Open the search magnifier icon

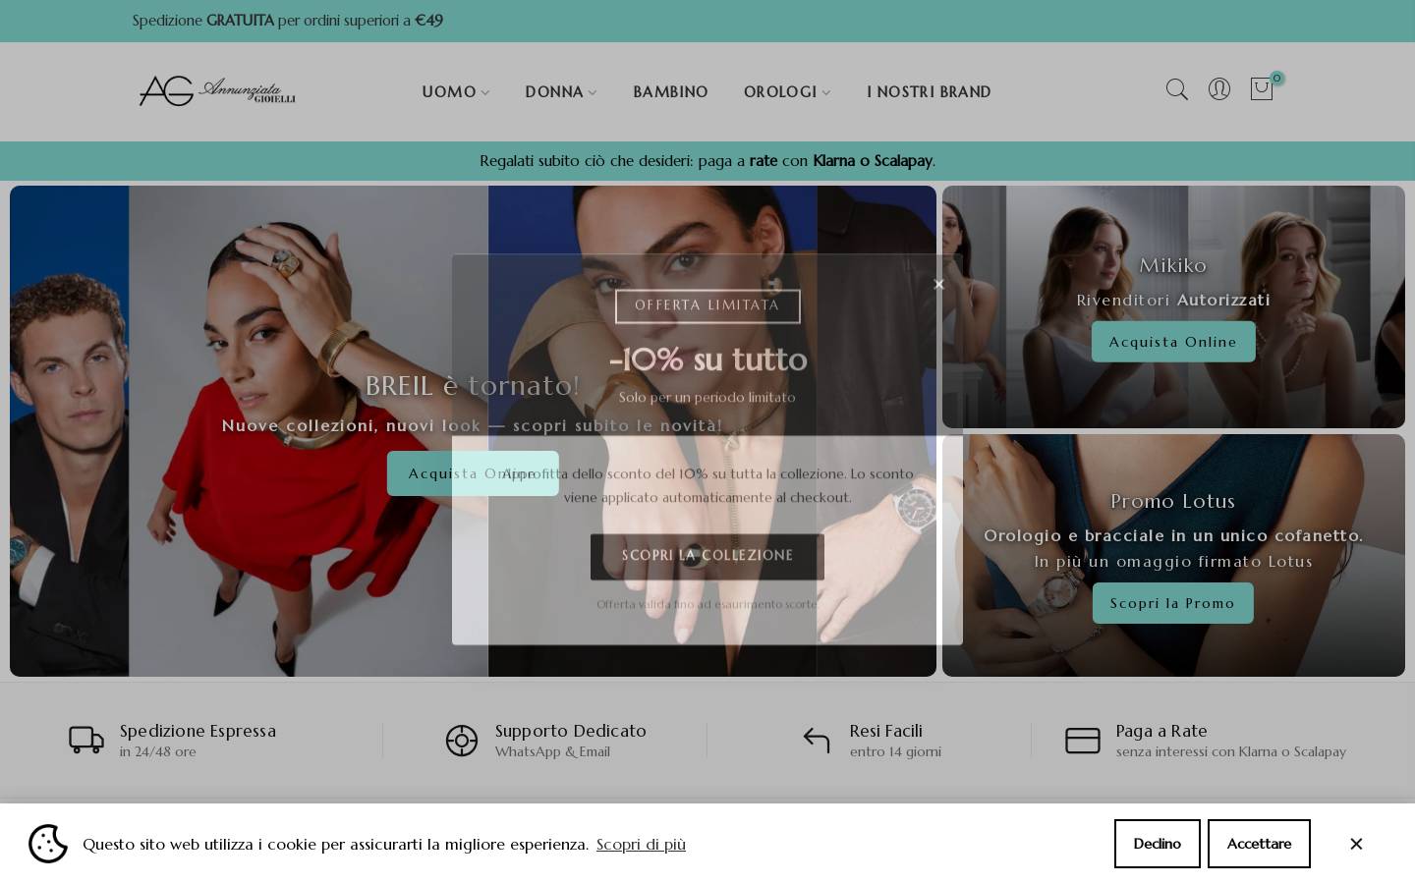point(1176,89)
